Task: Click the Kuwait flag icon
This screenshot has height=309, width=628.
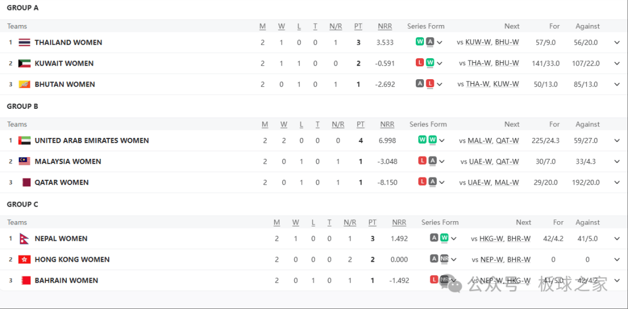Action: [x=24, y=63]
